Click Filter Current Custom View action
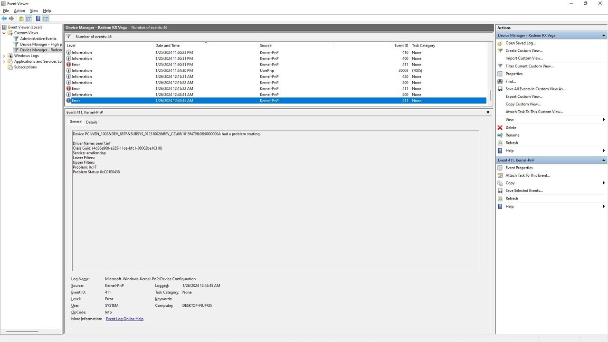 [x=529, y=66]
